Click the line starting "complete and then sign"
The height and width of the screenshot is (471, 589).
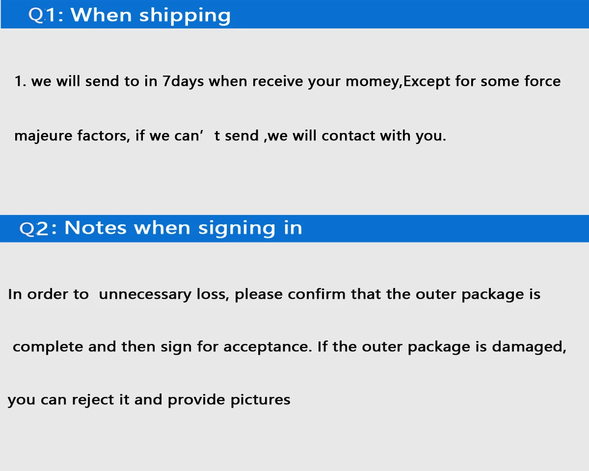[290, 347]
